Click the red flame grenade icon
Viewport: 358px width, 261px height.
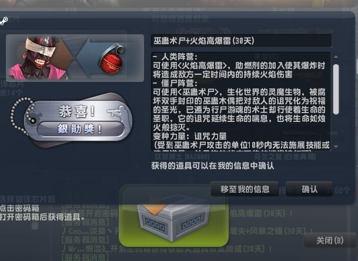pos(112,60)
